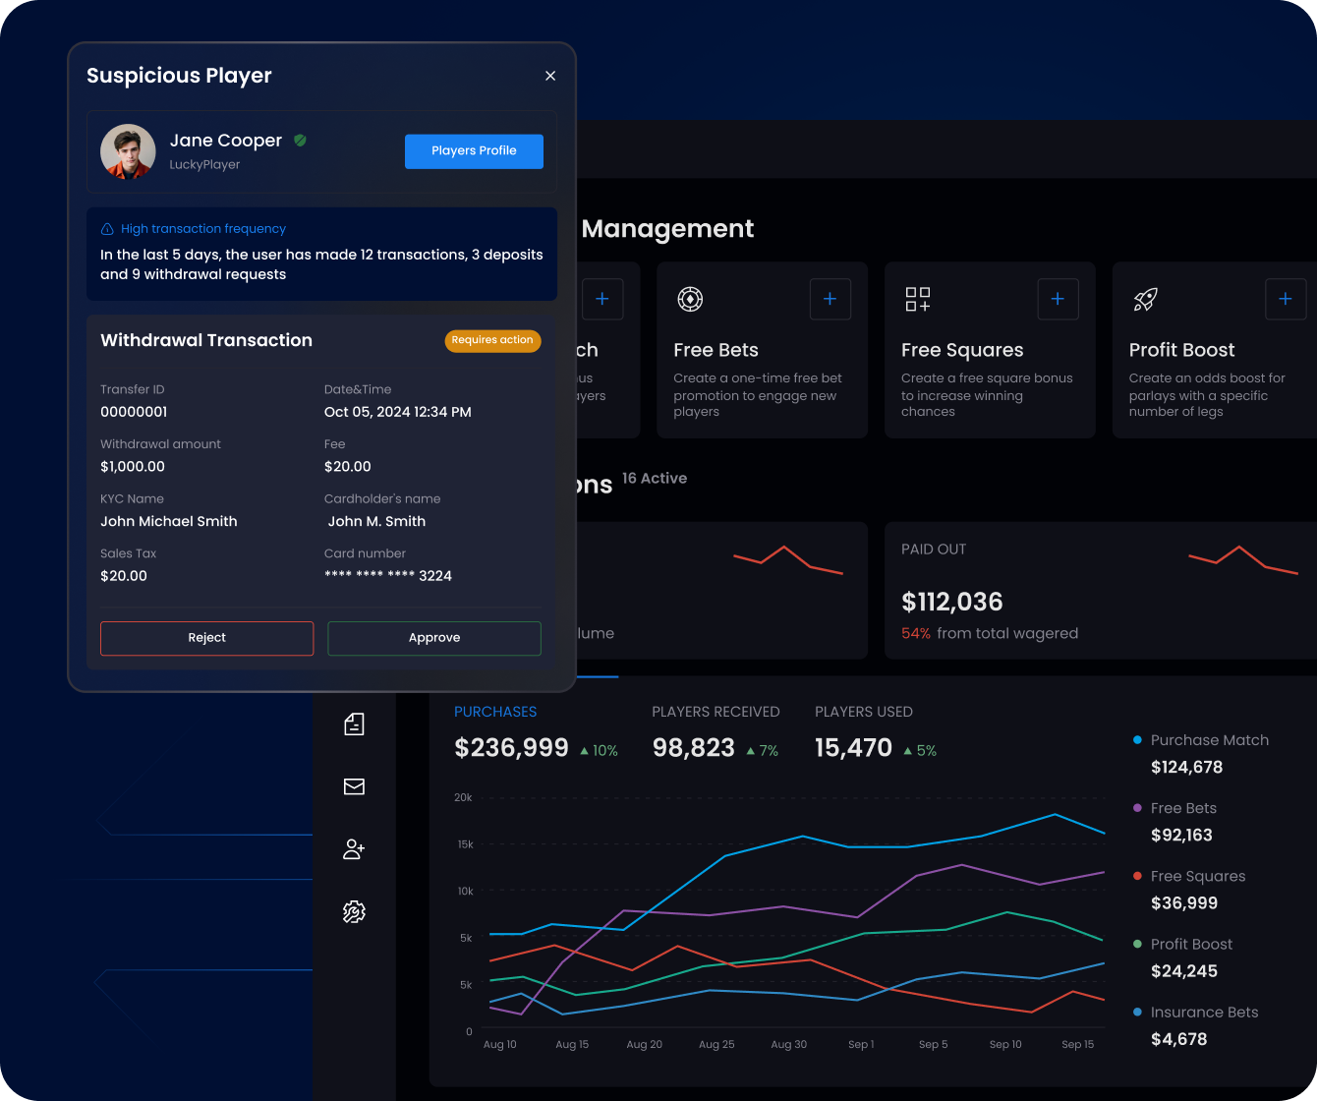
Task: Click the Free Squares grid icon
Action: coord(918,299)
